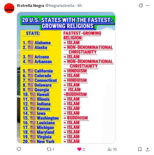Unlike the post via pink heart

click(79, 149)
